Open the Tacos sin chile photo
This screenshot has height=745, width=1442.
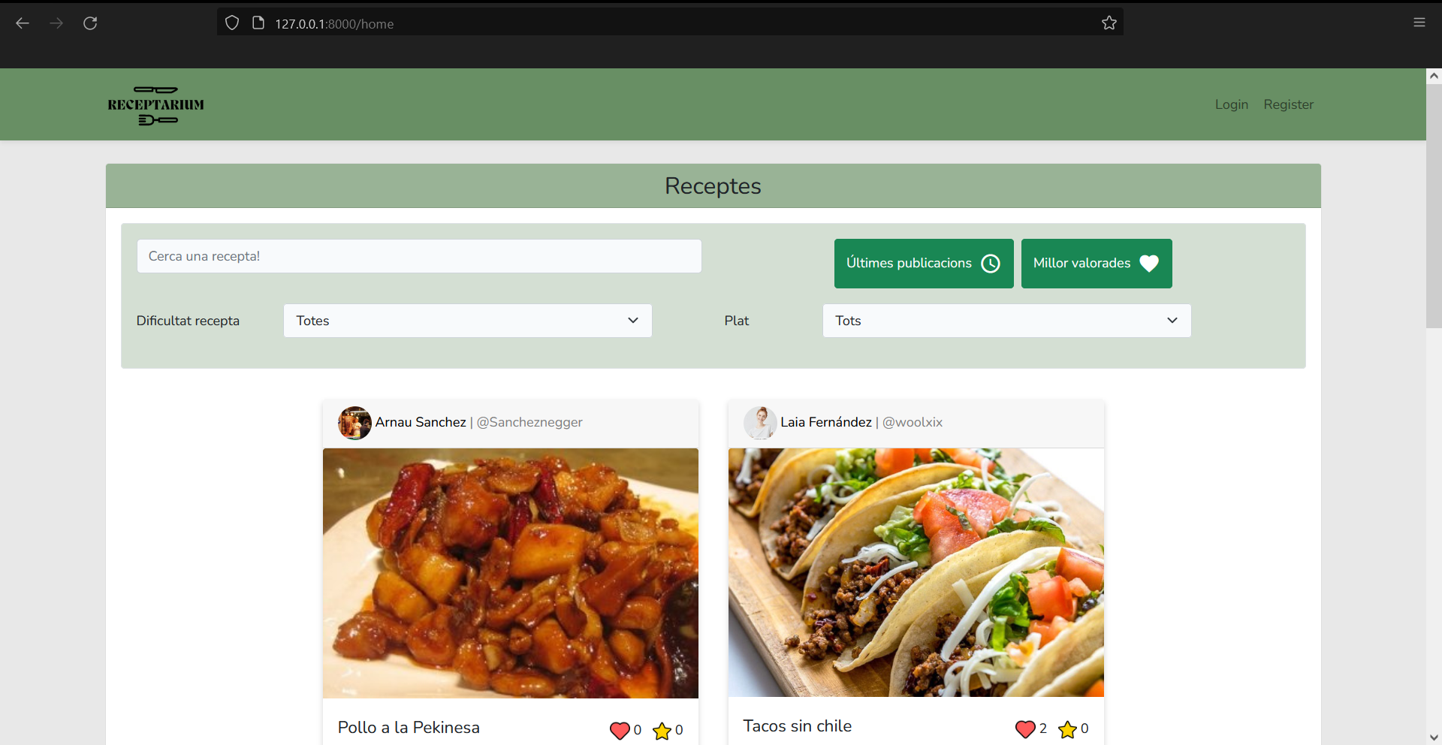click(x=916, y=572)
